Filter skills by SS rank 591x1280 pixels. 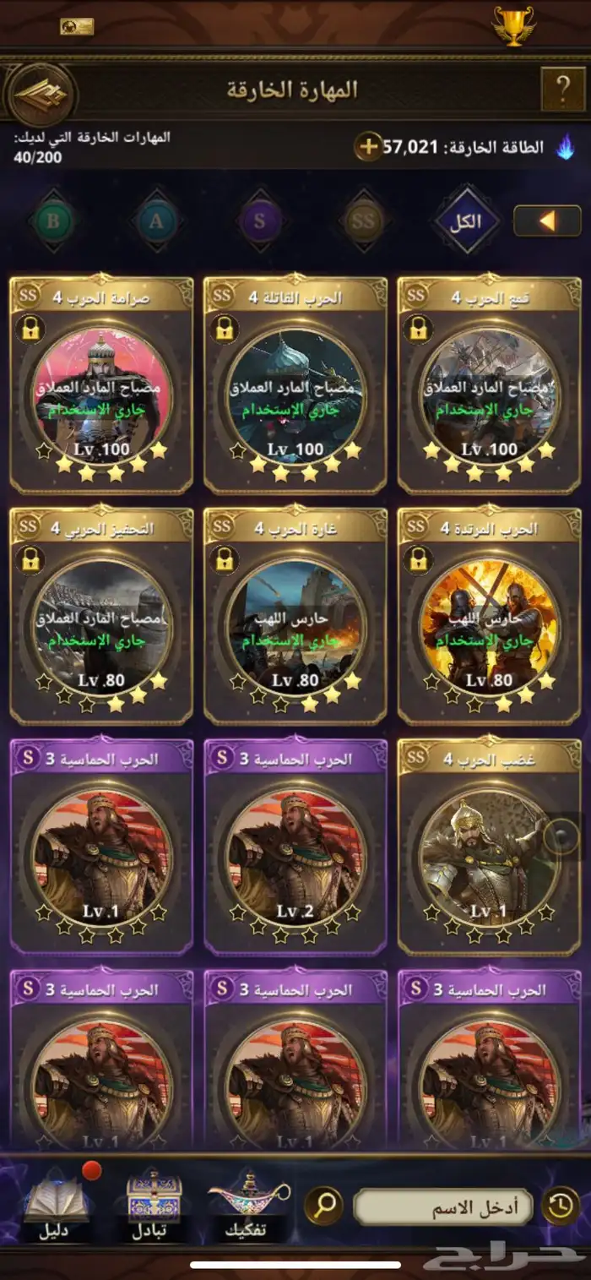pyautogui.click(x=363, y=221)
